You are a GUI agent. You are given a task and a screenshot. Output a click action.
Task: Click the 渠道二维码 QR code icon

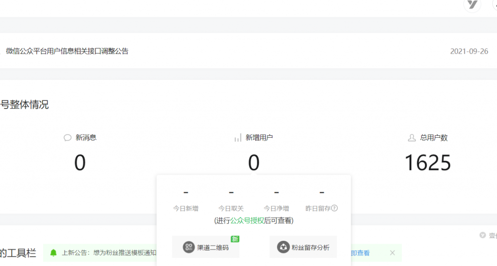[188, 248]
